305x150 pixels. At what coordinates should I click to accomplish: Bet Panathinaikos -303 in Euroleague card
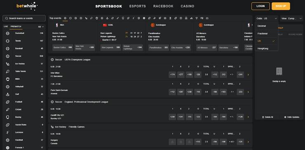click(159, 47)
